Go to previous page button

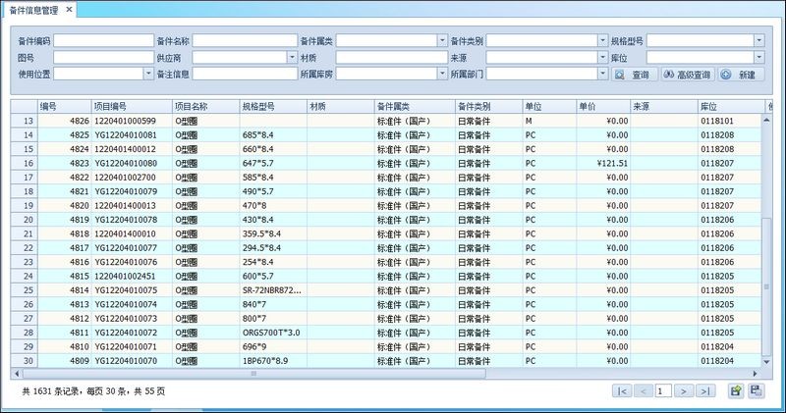pos(644,391)
